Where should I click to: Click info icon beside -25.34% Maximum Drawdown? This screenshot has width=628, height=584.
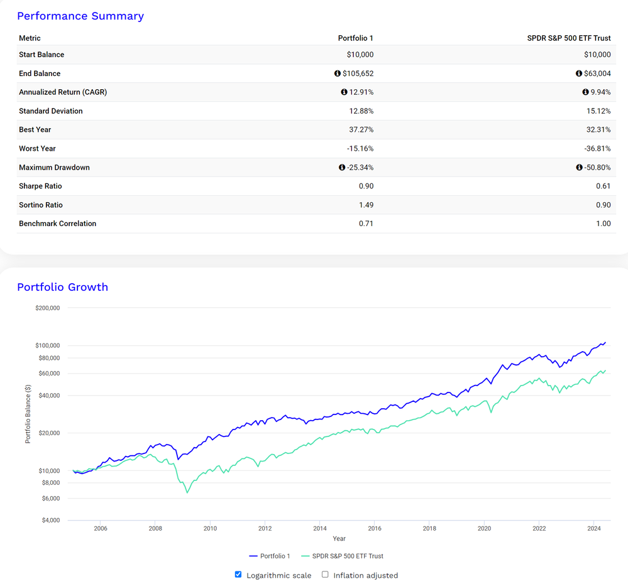pyautogui.click(x=342, y=167)
